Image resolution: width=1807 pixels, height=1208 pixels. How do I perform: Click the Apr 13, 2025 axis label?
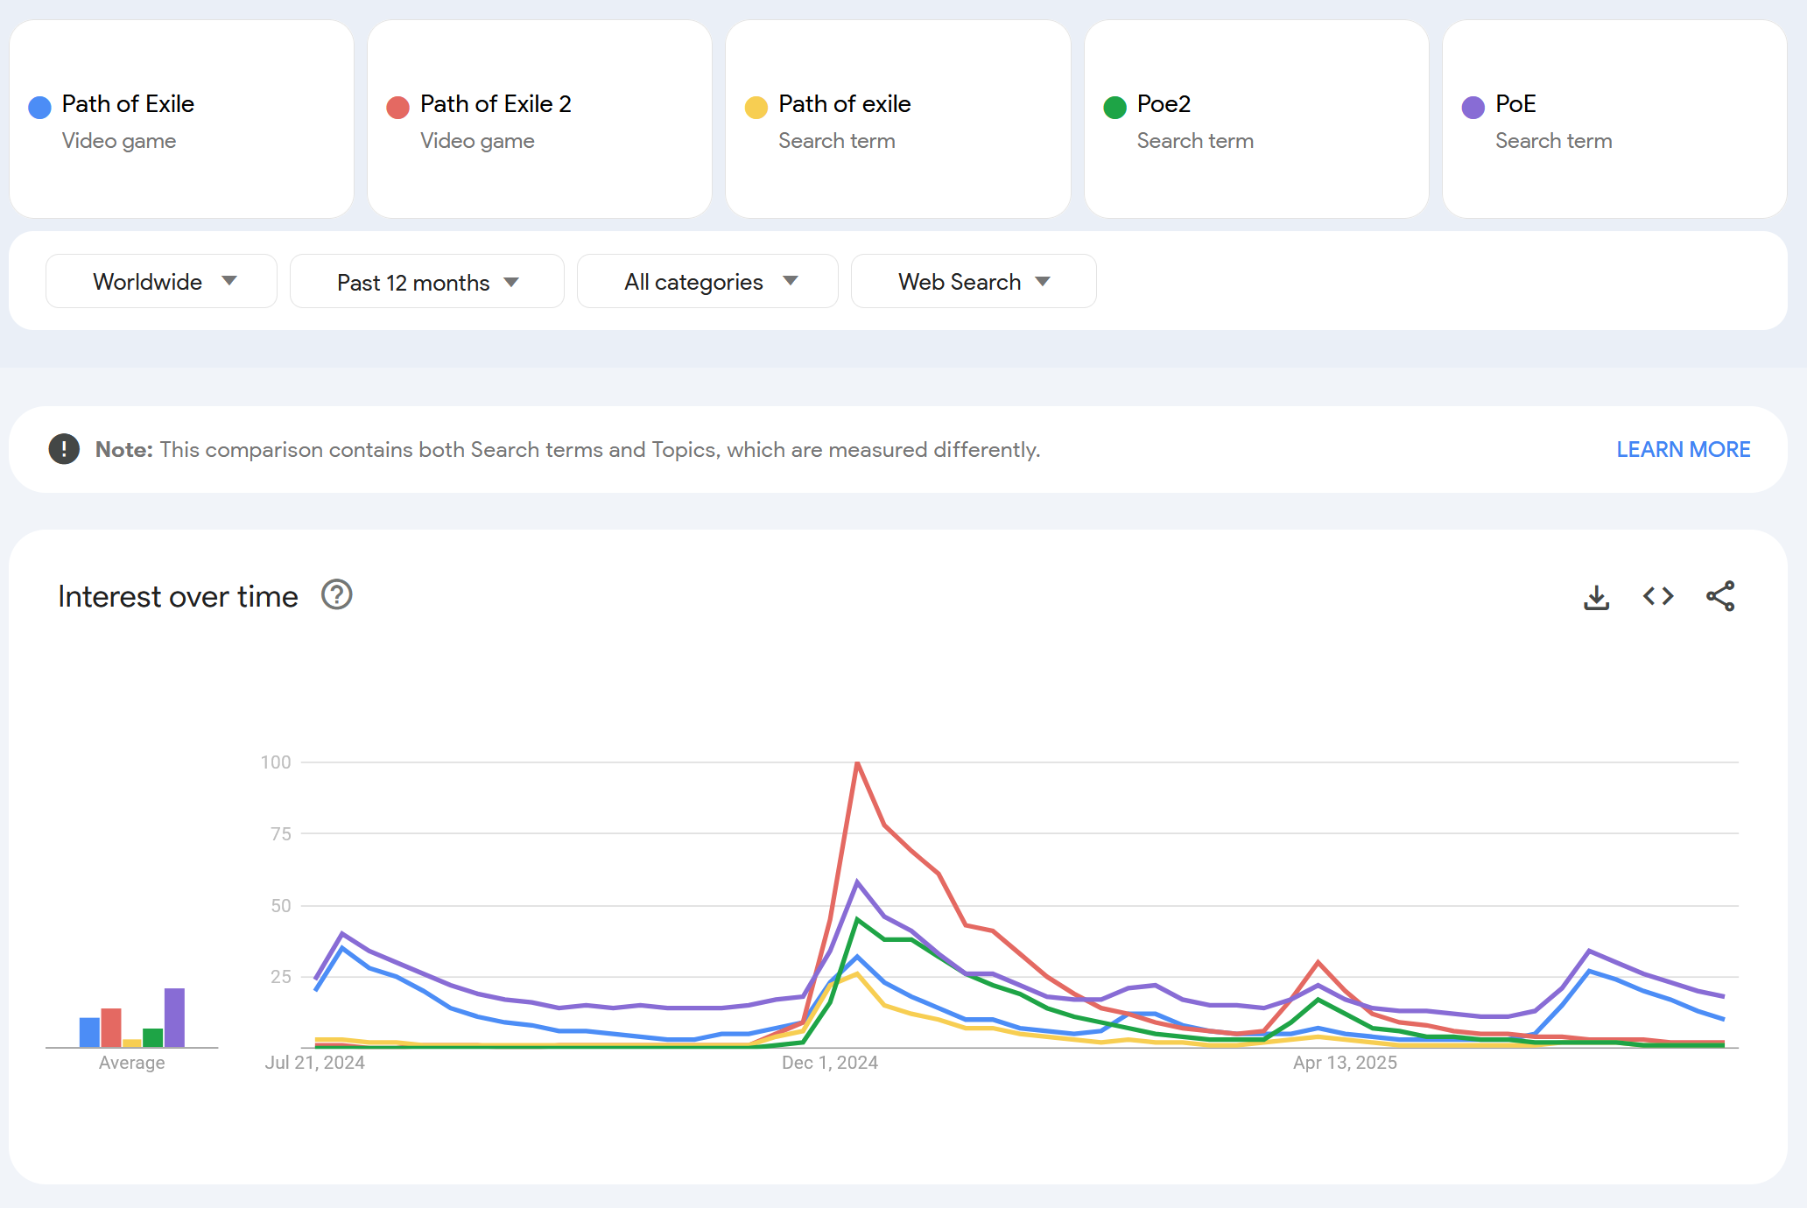click(x=1345, y=1063)
